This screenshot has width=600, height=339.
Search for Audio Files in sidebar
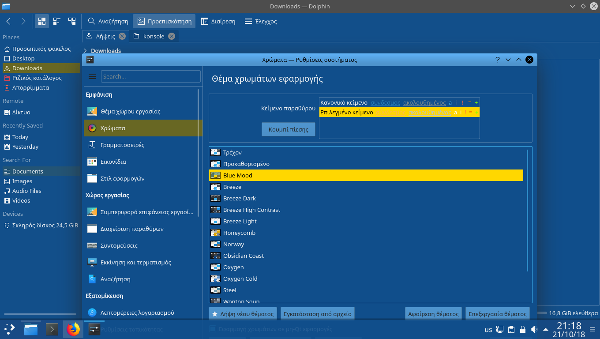41,191
